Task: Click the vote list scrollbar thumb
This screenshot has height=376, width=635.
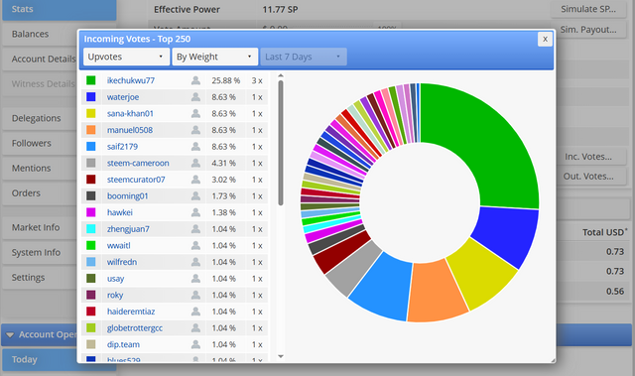Action: (x=281, y=143)
